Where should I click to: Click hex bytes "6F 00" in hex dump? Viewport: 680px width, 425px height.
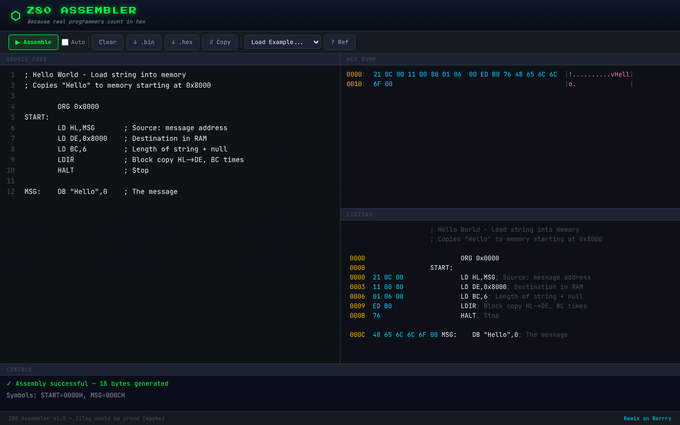tap(383, 84)
